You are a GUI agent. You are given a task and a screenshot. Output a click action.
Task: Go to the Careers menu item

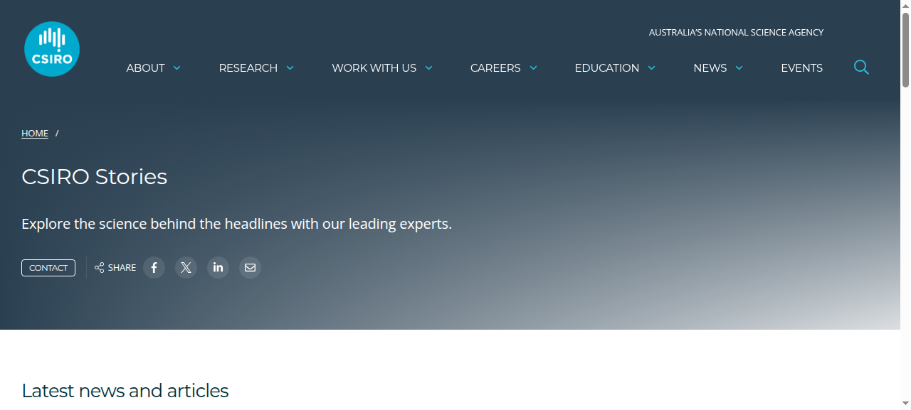(x=495, y=68)
